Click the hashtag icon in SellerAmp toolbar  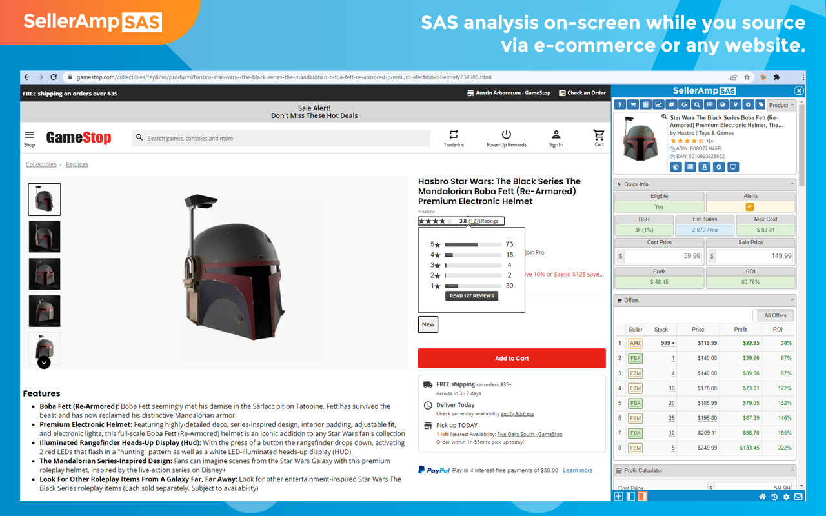tap(672, 104)
